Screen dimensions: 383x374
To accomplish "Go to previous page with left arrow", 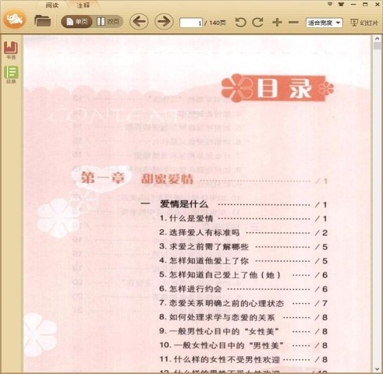I will pyautogui.click(x=139, y=22).
